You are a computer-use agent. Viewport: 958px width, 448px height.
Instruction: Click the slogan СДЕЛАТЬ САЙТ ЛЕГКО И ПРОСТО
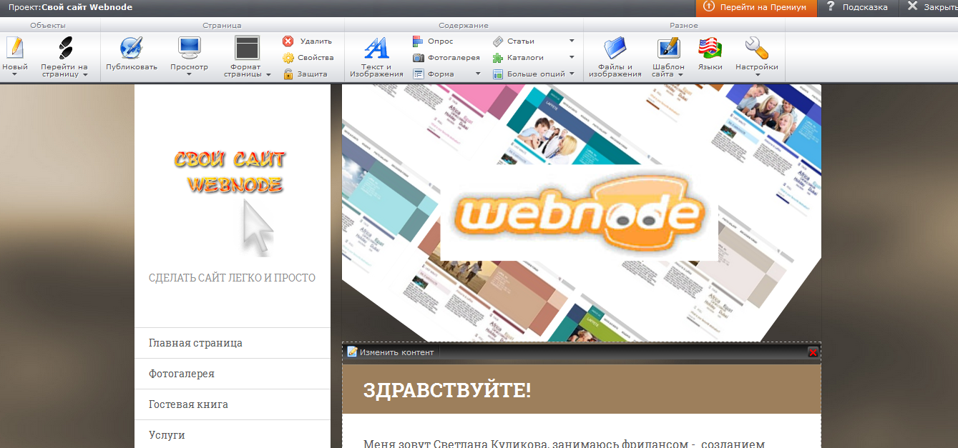[232, 278]
